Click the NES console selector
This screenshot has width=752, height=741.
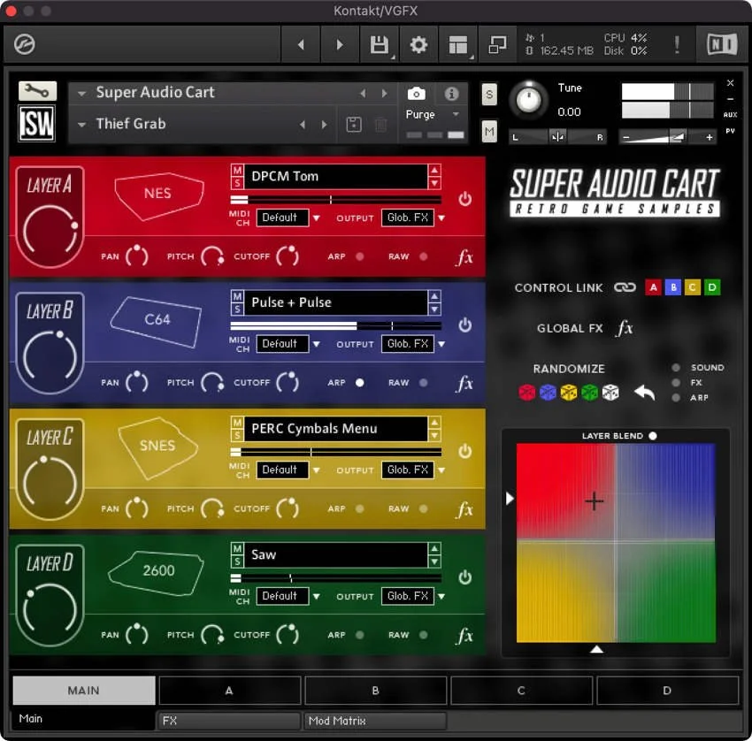tap(158, 195)
